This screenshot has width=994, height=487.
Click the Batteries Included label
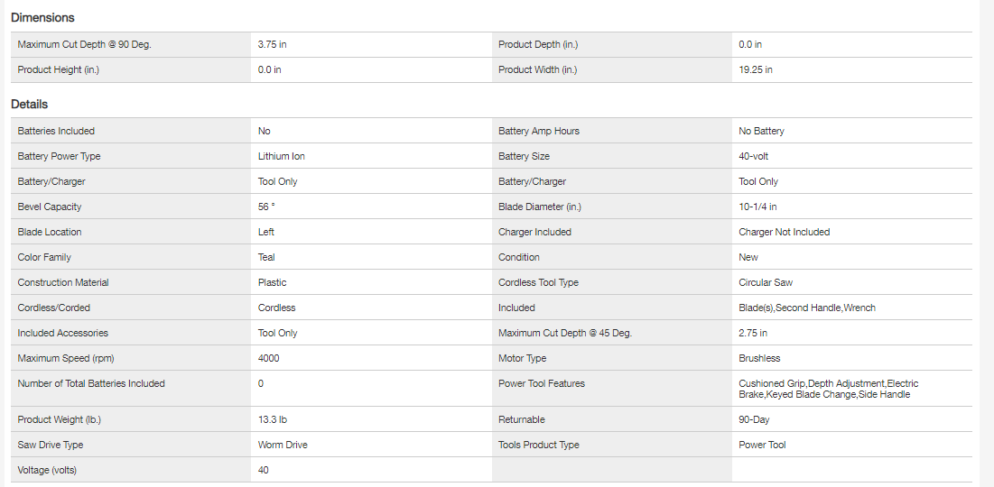click(x=56, y=131)
